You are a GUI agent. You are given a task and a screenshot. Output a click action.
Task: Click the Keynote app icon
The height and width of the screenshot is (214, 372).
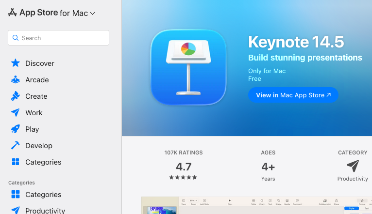(188, 67)
